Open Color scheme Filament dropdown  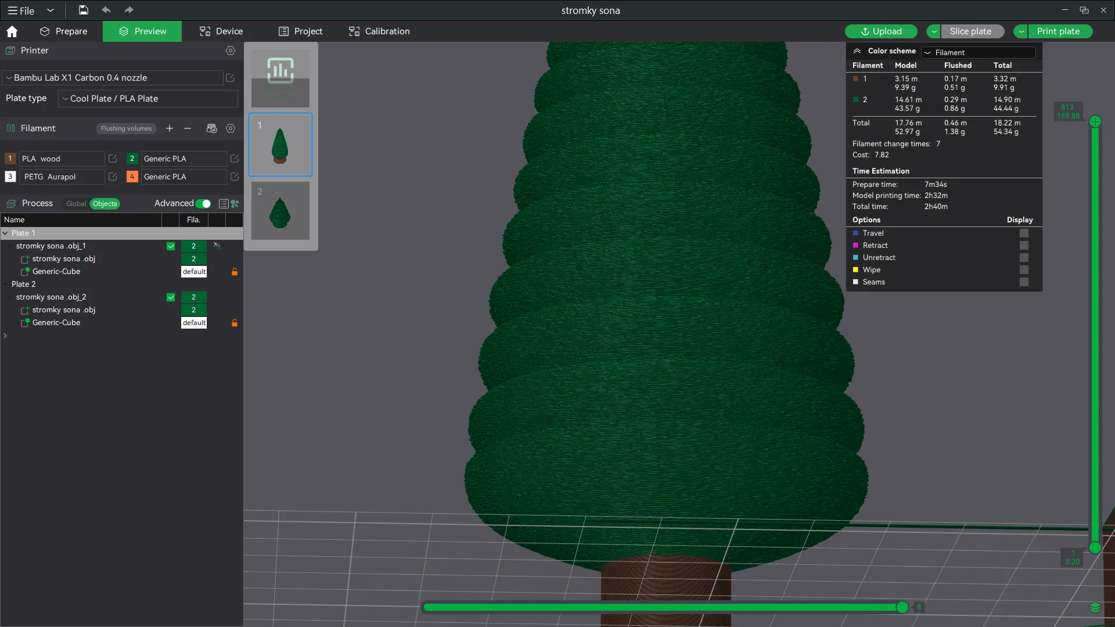(979, 52)
